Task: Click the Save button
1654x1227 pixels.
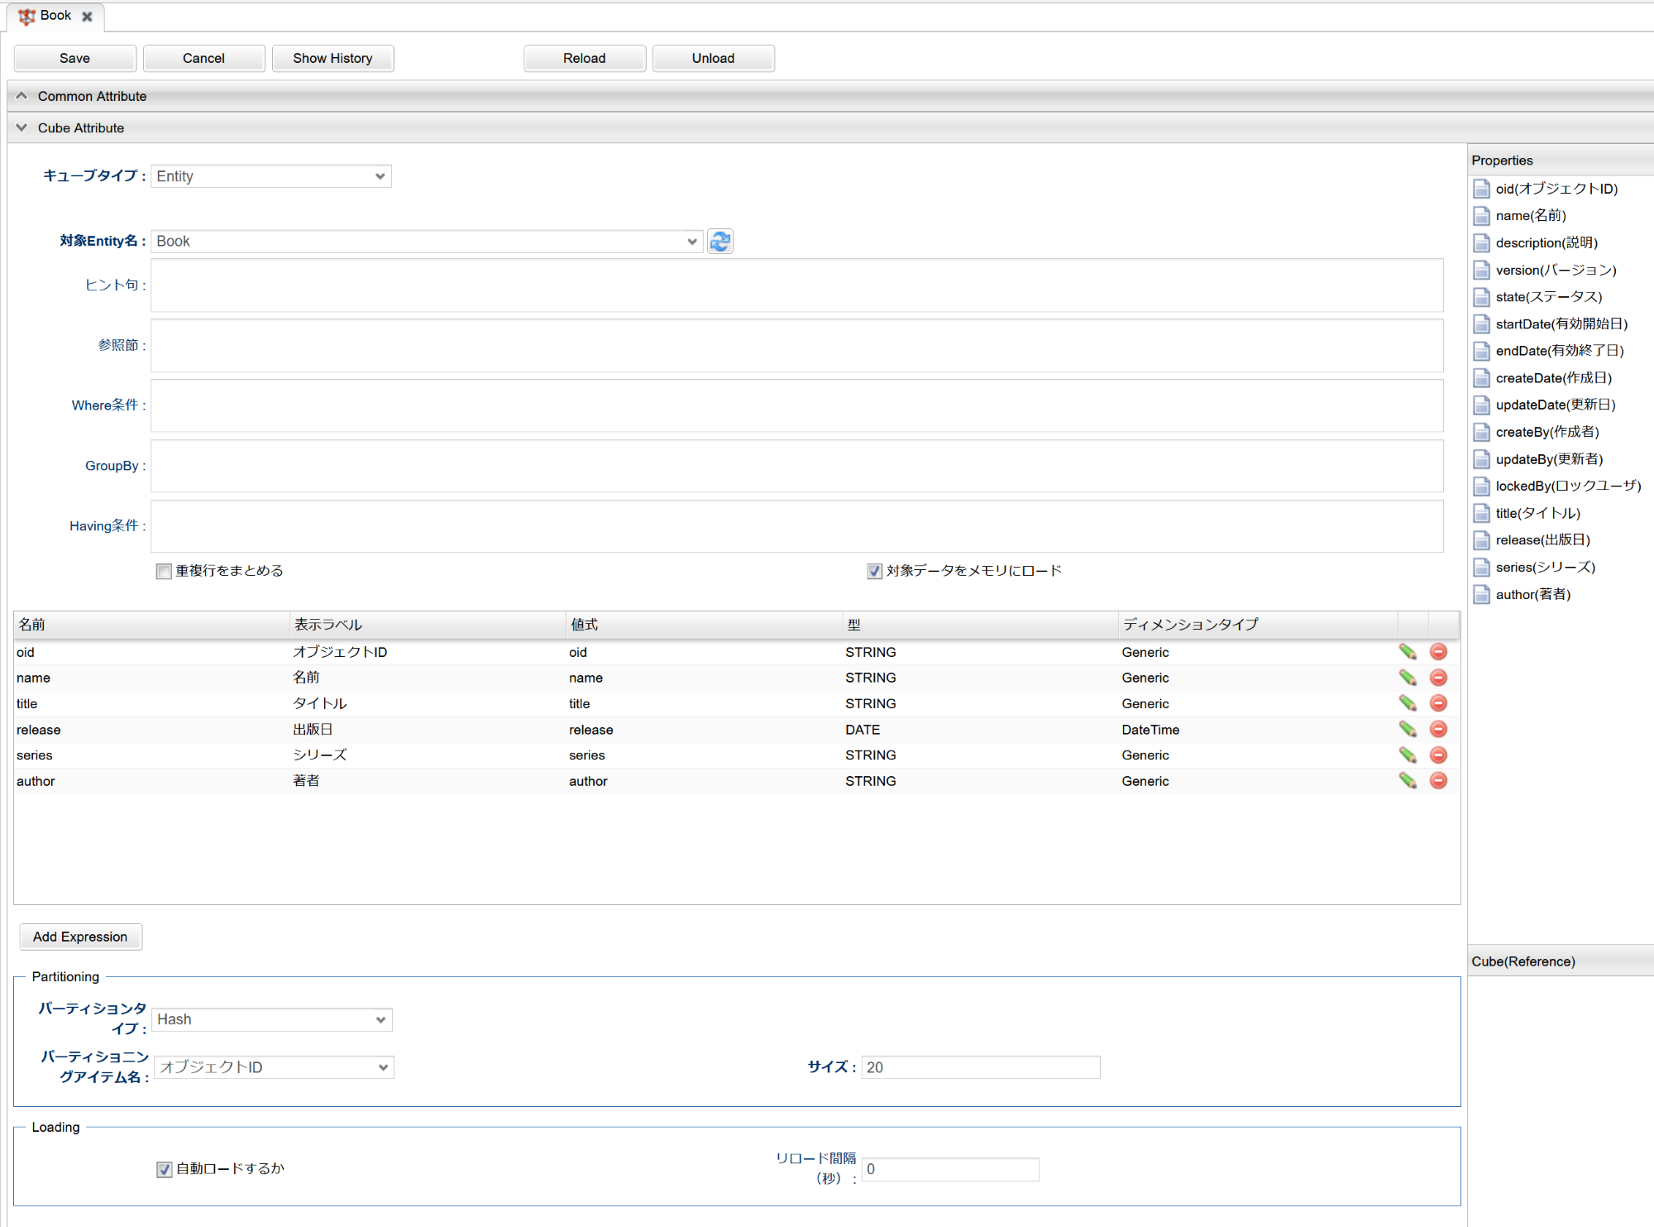Action: tap(74, 57)
